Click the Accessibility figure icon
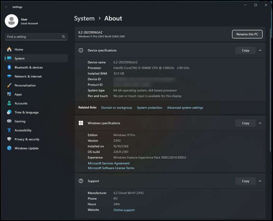This screenshot has width=273, height=221. tap(9, 130)
